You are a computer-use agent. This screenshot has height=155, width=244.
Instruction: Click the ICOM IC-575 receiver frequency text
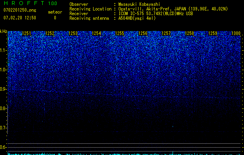pyautogui.click(x=156, y=14)
